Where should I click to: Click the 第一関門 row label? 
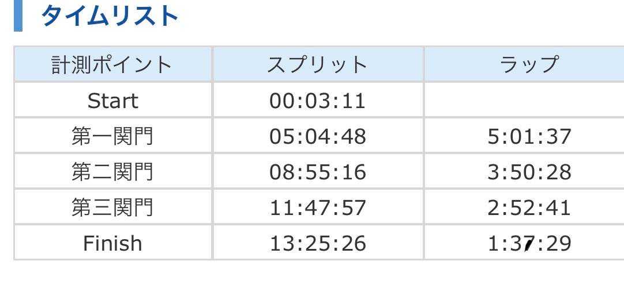click(112, 137)
